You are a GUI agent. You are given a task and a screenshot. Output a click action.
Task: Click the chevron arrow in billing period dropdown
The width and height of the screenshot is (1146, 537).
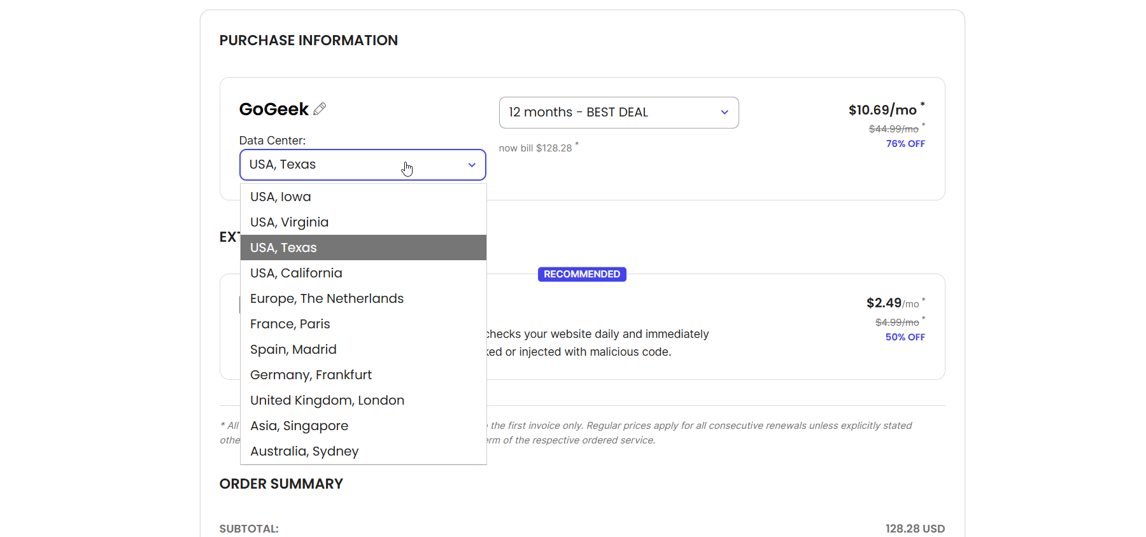725,113
